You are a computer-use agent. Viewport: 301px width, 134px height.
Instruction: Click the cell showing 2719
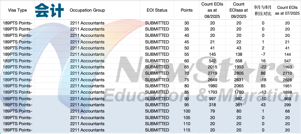pyautogui.click(x=213, y=73)
